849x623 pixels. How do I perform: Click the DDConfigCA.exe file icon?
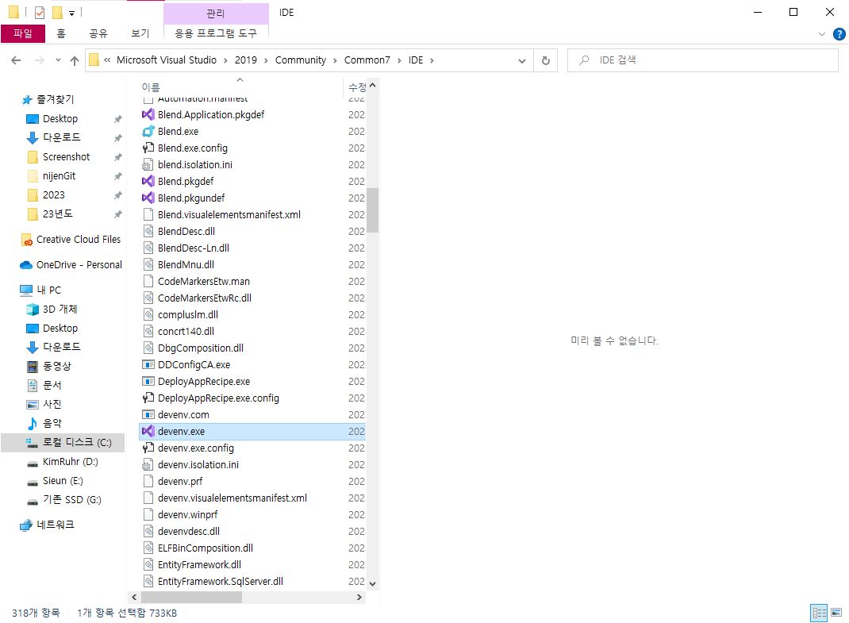pos(148,364)
